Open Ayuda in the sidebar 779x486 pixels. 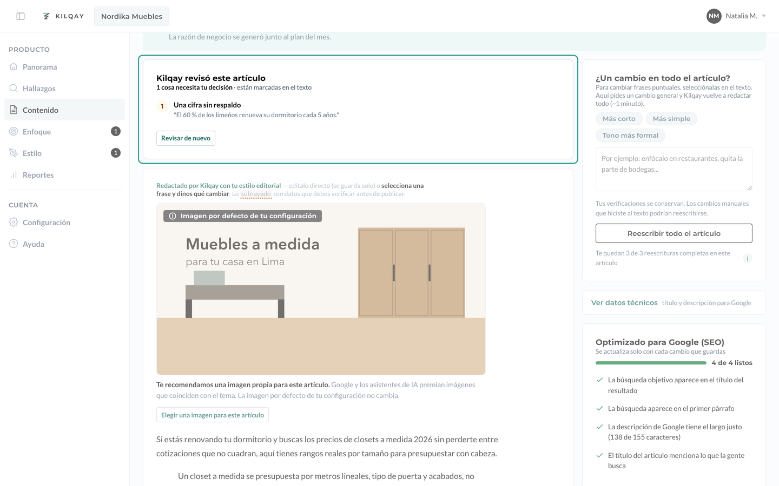tap(64, 244)
